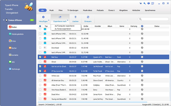Switch to the Podcasts tab
This screenshot has width=171, height=106.
100,10
